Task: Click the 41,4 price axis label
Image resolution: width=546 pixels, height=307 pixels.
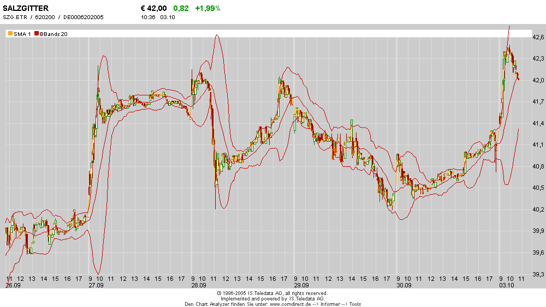Action: pos(538,123)
